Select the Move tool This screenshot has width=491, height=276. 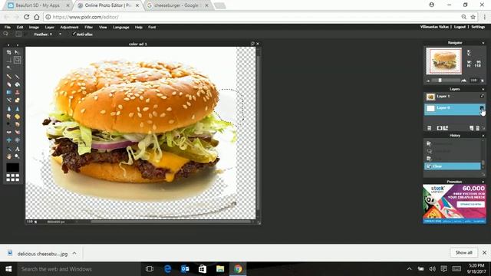pos(17,52)
